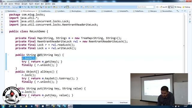
Task: Click the taskbar clock showing 15:01
Action: tap(185, 106)
